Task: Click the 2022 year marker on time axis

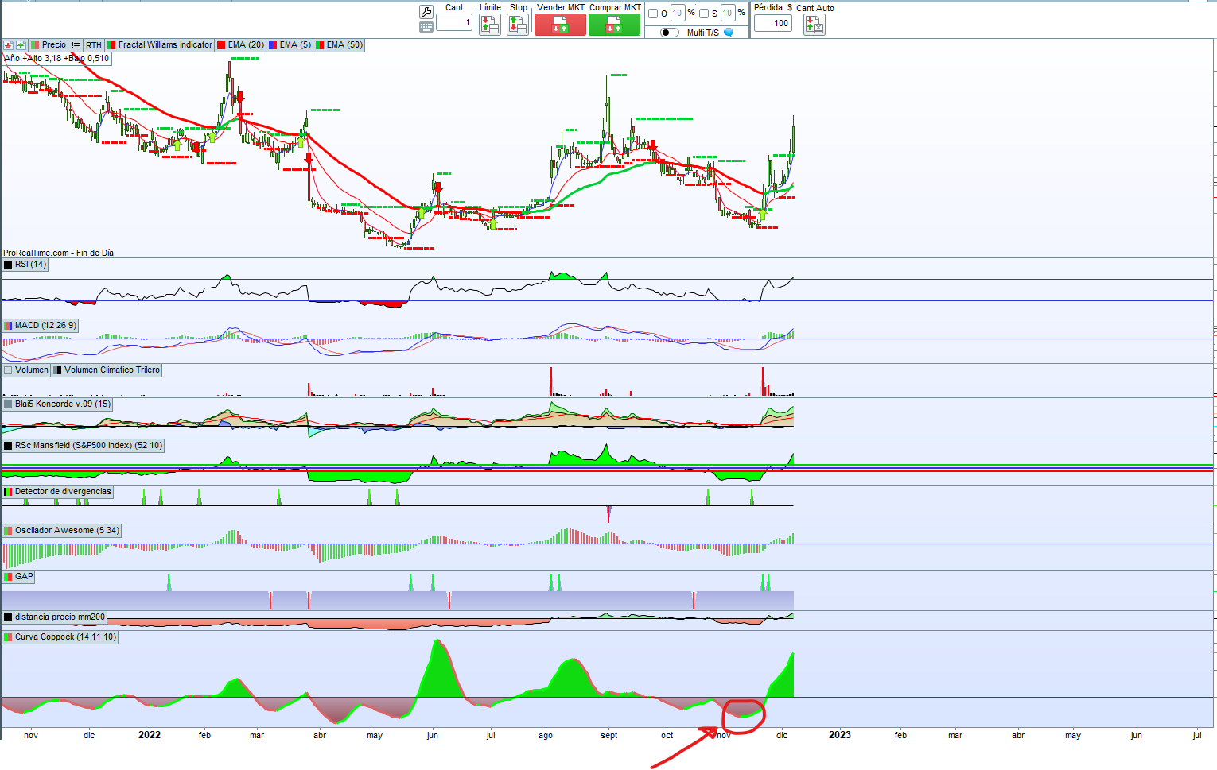Action: 150,735
